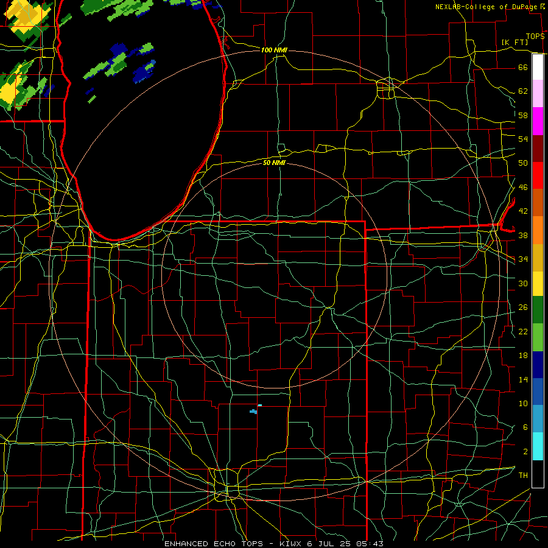This screenshot has height=548, width=548.
Task: Click the light blue 6 kft legend swatch
Action: (538, 419)
